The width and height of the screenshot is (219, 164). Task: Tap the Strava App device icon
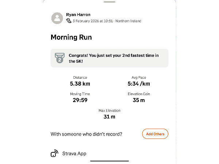coord(54,153)
